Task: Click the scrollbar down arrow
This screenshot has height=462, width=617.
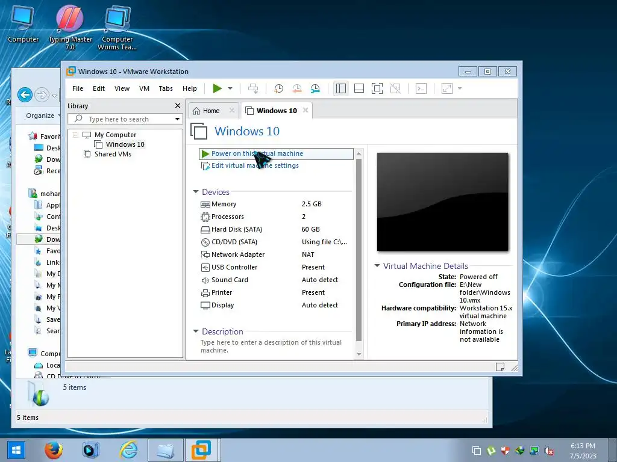Action: point(359,354)
